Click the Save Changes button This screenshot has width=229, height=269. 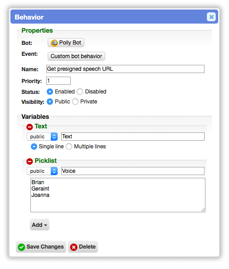[41, 247]
